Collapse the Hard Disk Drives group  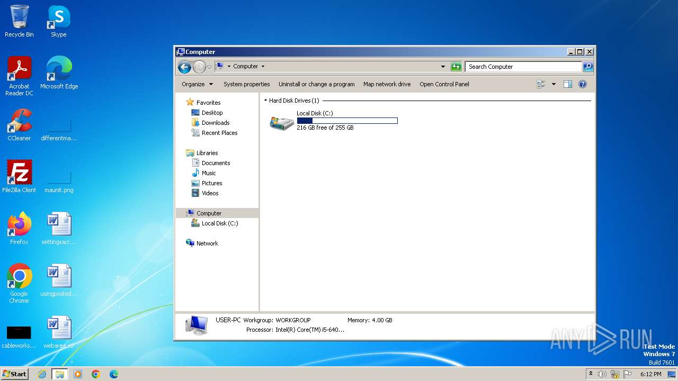coord(265,100)
